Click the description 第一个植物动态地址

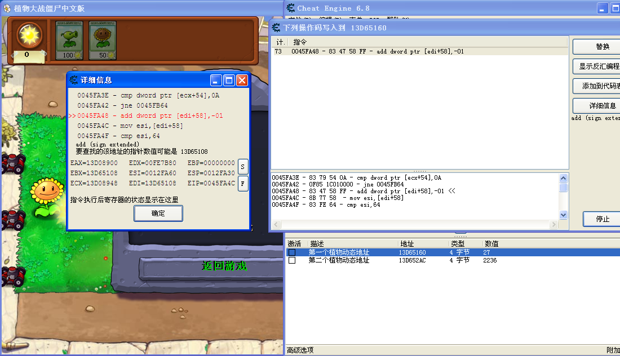339,252
